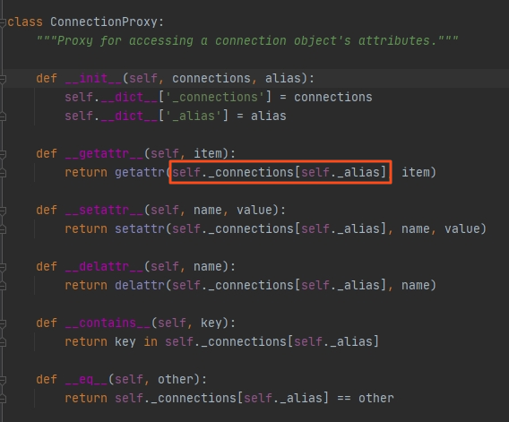Collapse the __delattr__ method fold marker
Image resolution: width=509 pixels, height=422 pixels.
3,266
